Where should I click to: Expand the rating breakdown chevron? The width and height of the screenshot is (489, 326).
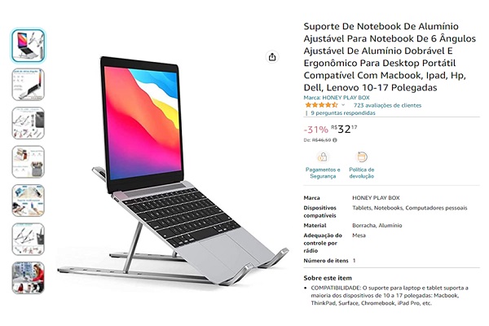pos(343,105)
